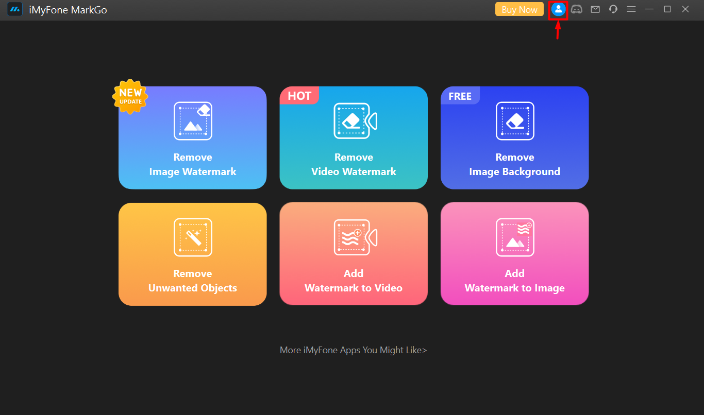Viewport: 704px width, 415px height.
Task: Follow the More iMyFone Apps link
Action: 354,350
